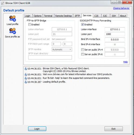
Task: Click the Save profile as icon
Action: (x=12, y=31)
